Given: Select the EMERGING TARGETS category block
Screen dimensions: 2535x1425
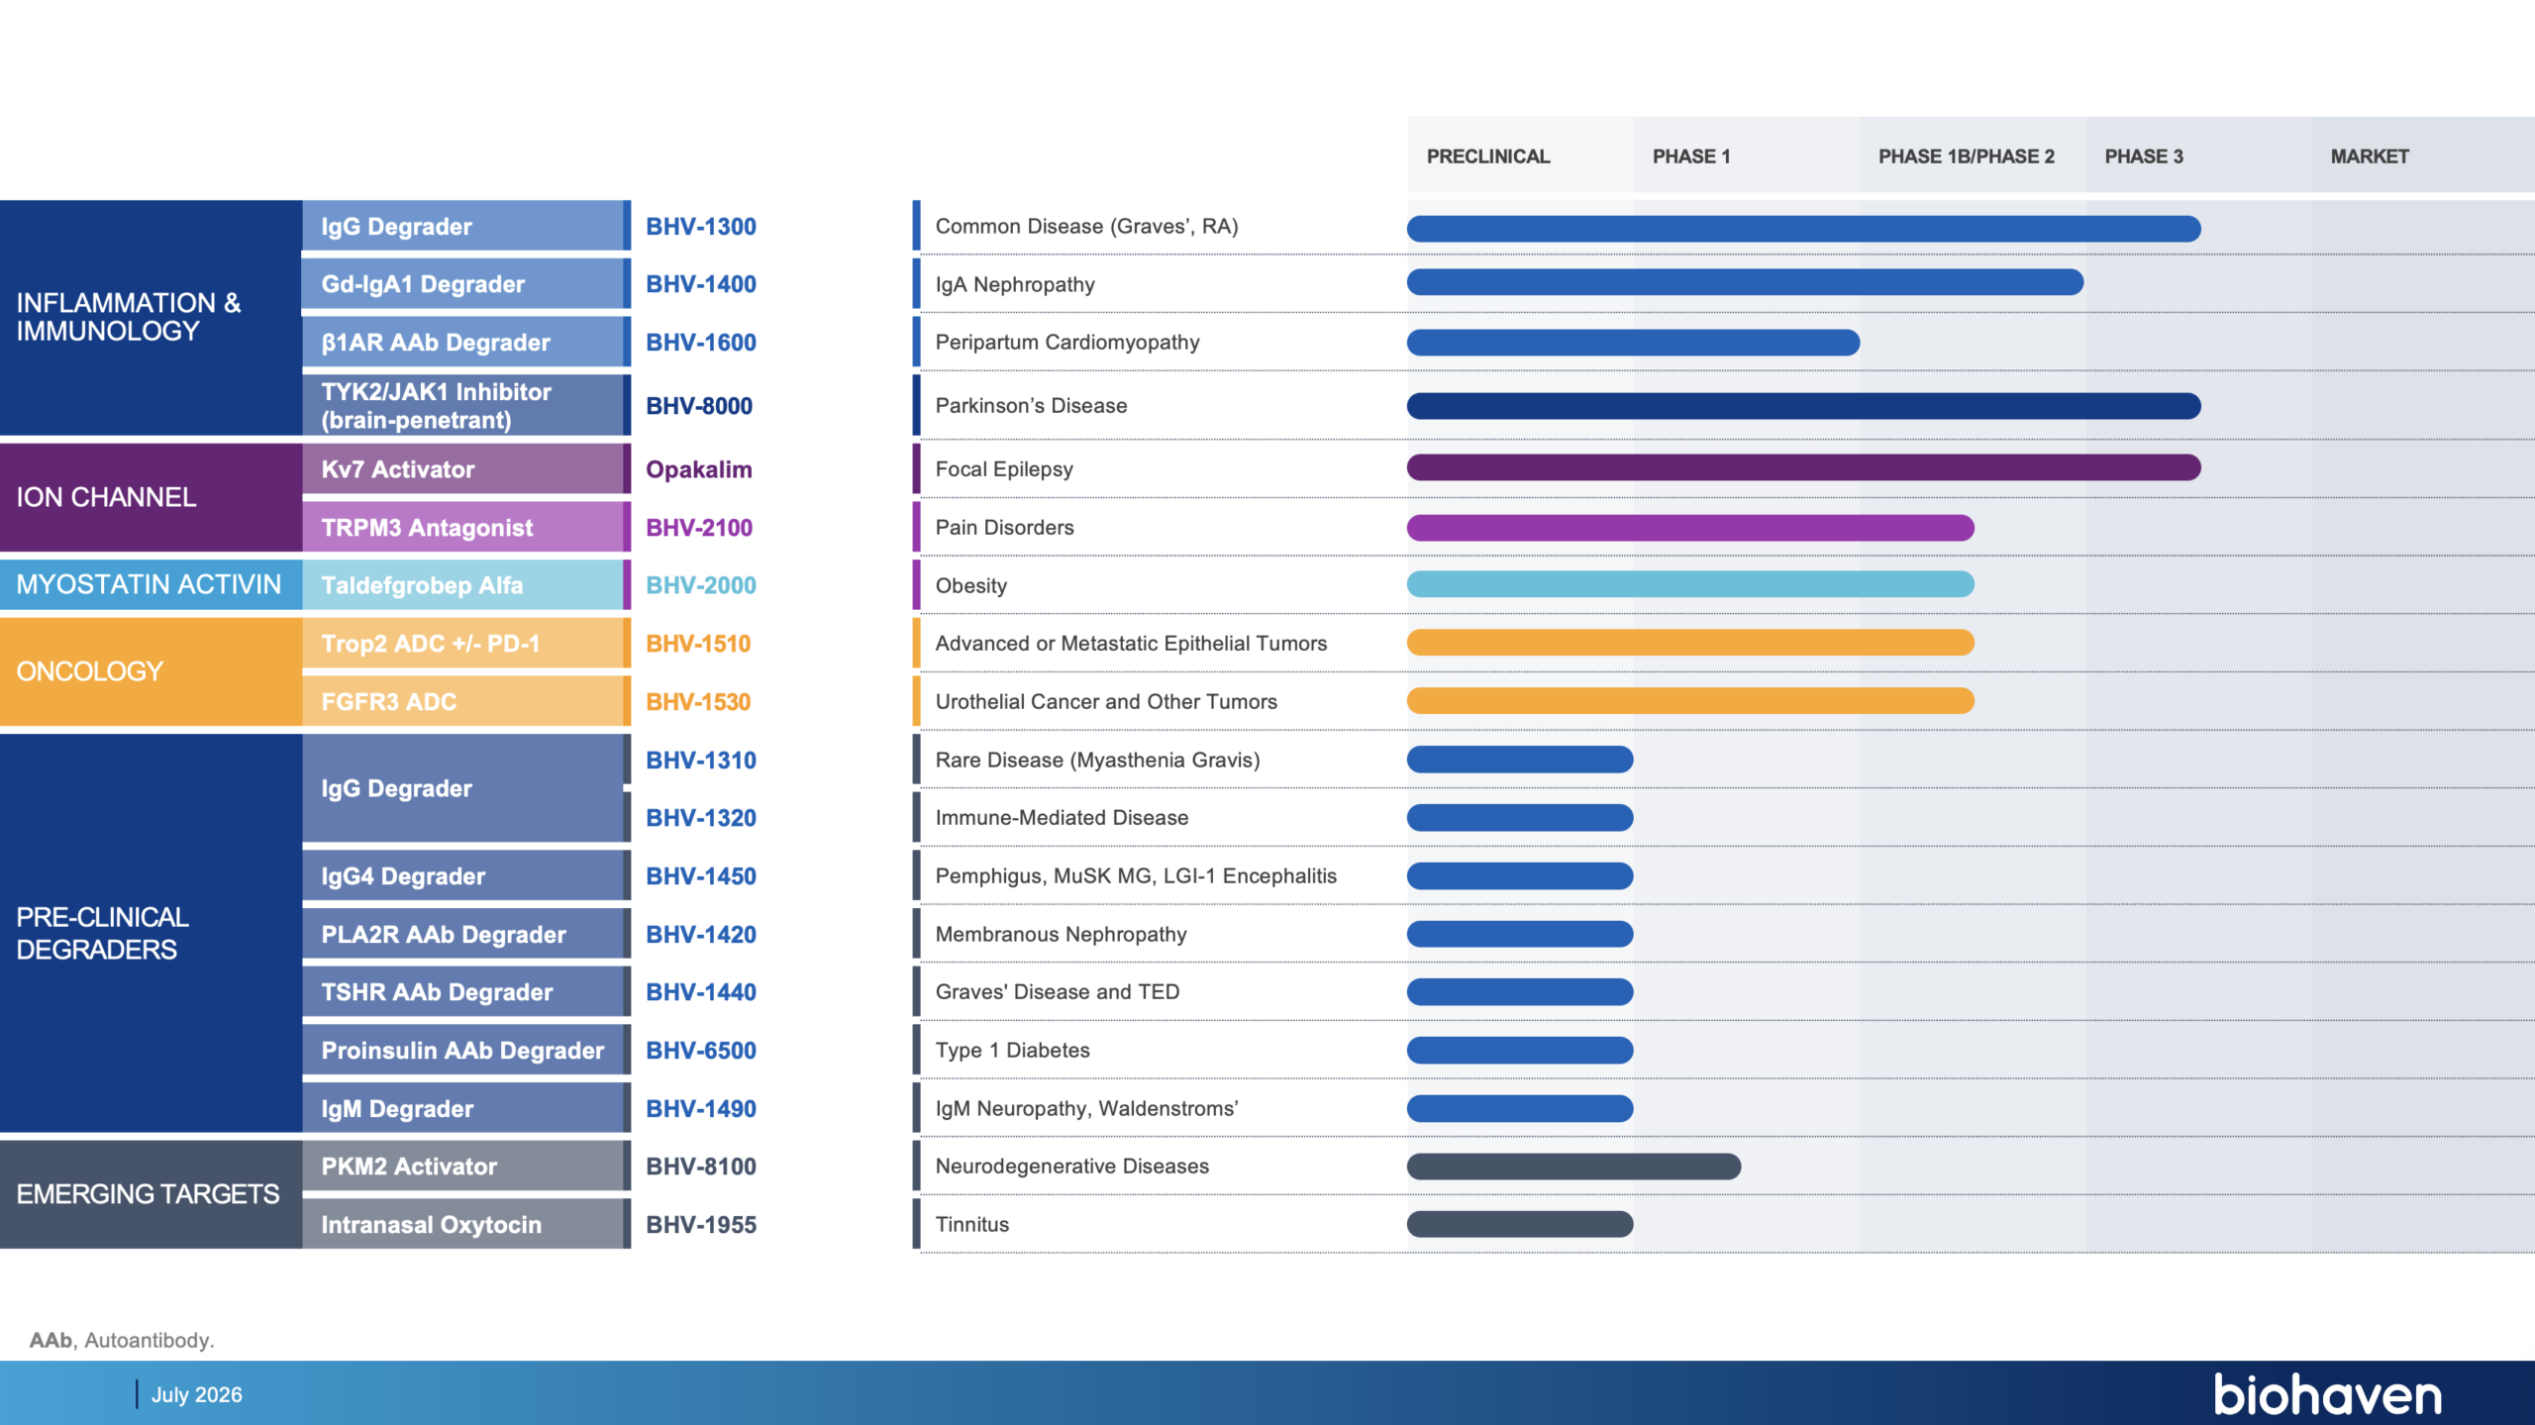Looking at the screenshot, I should coord(151,1194).
